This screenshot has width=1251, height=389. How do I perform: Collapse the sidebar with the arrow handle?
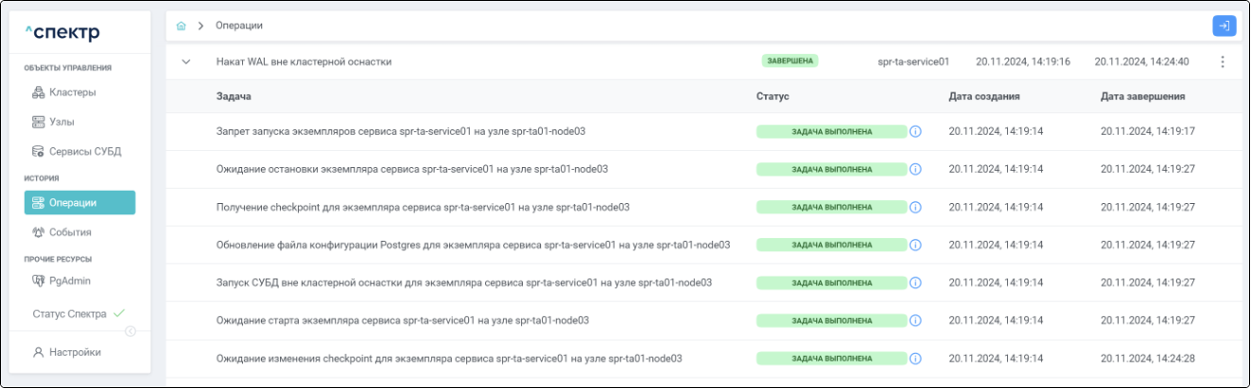pos(130,330)
